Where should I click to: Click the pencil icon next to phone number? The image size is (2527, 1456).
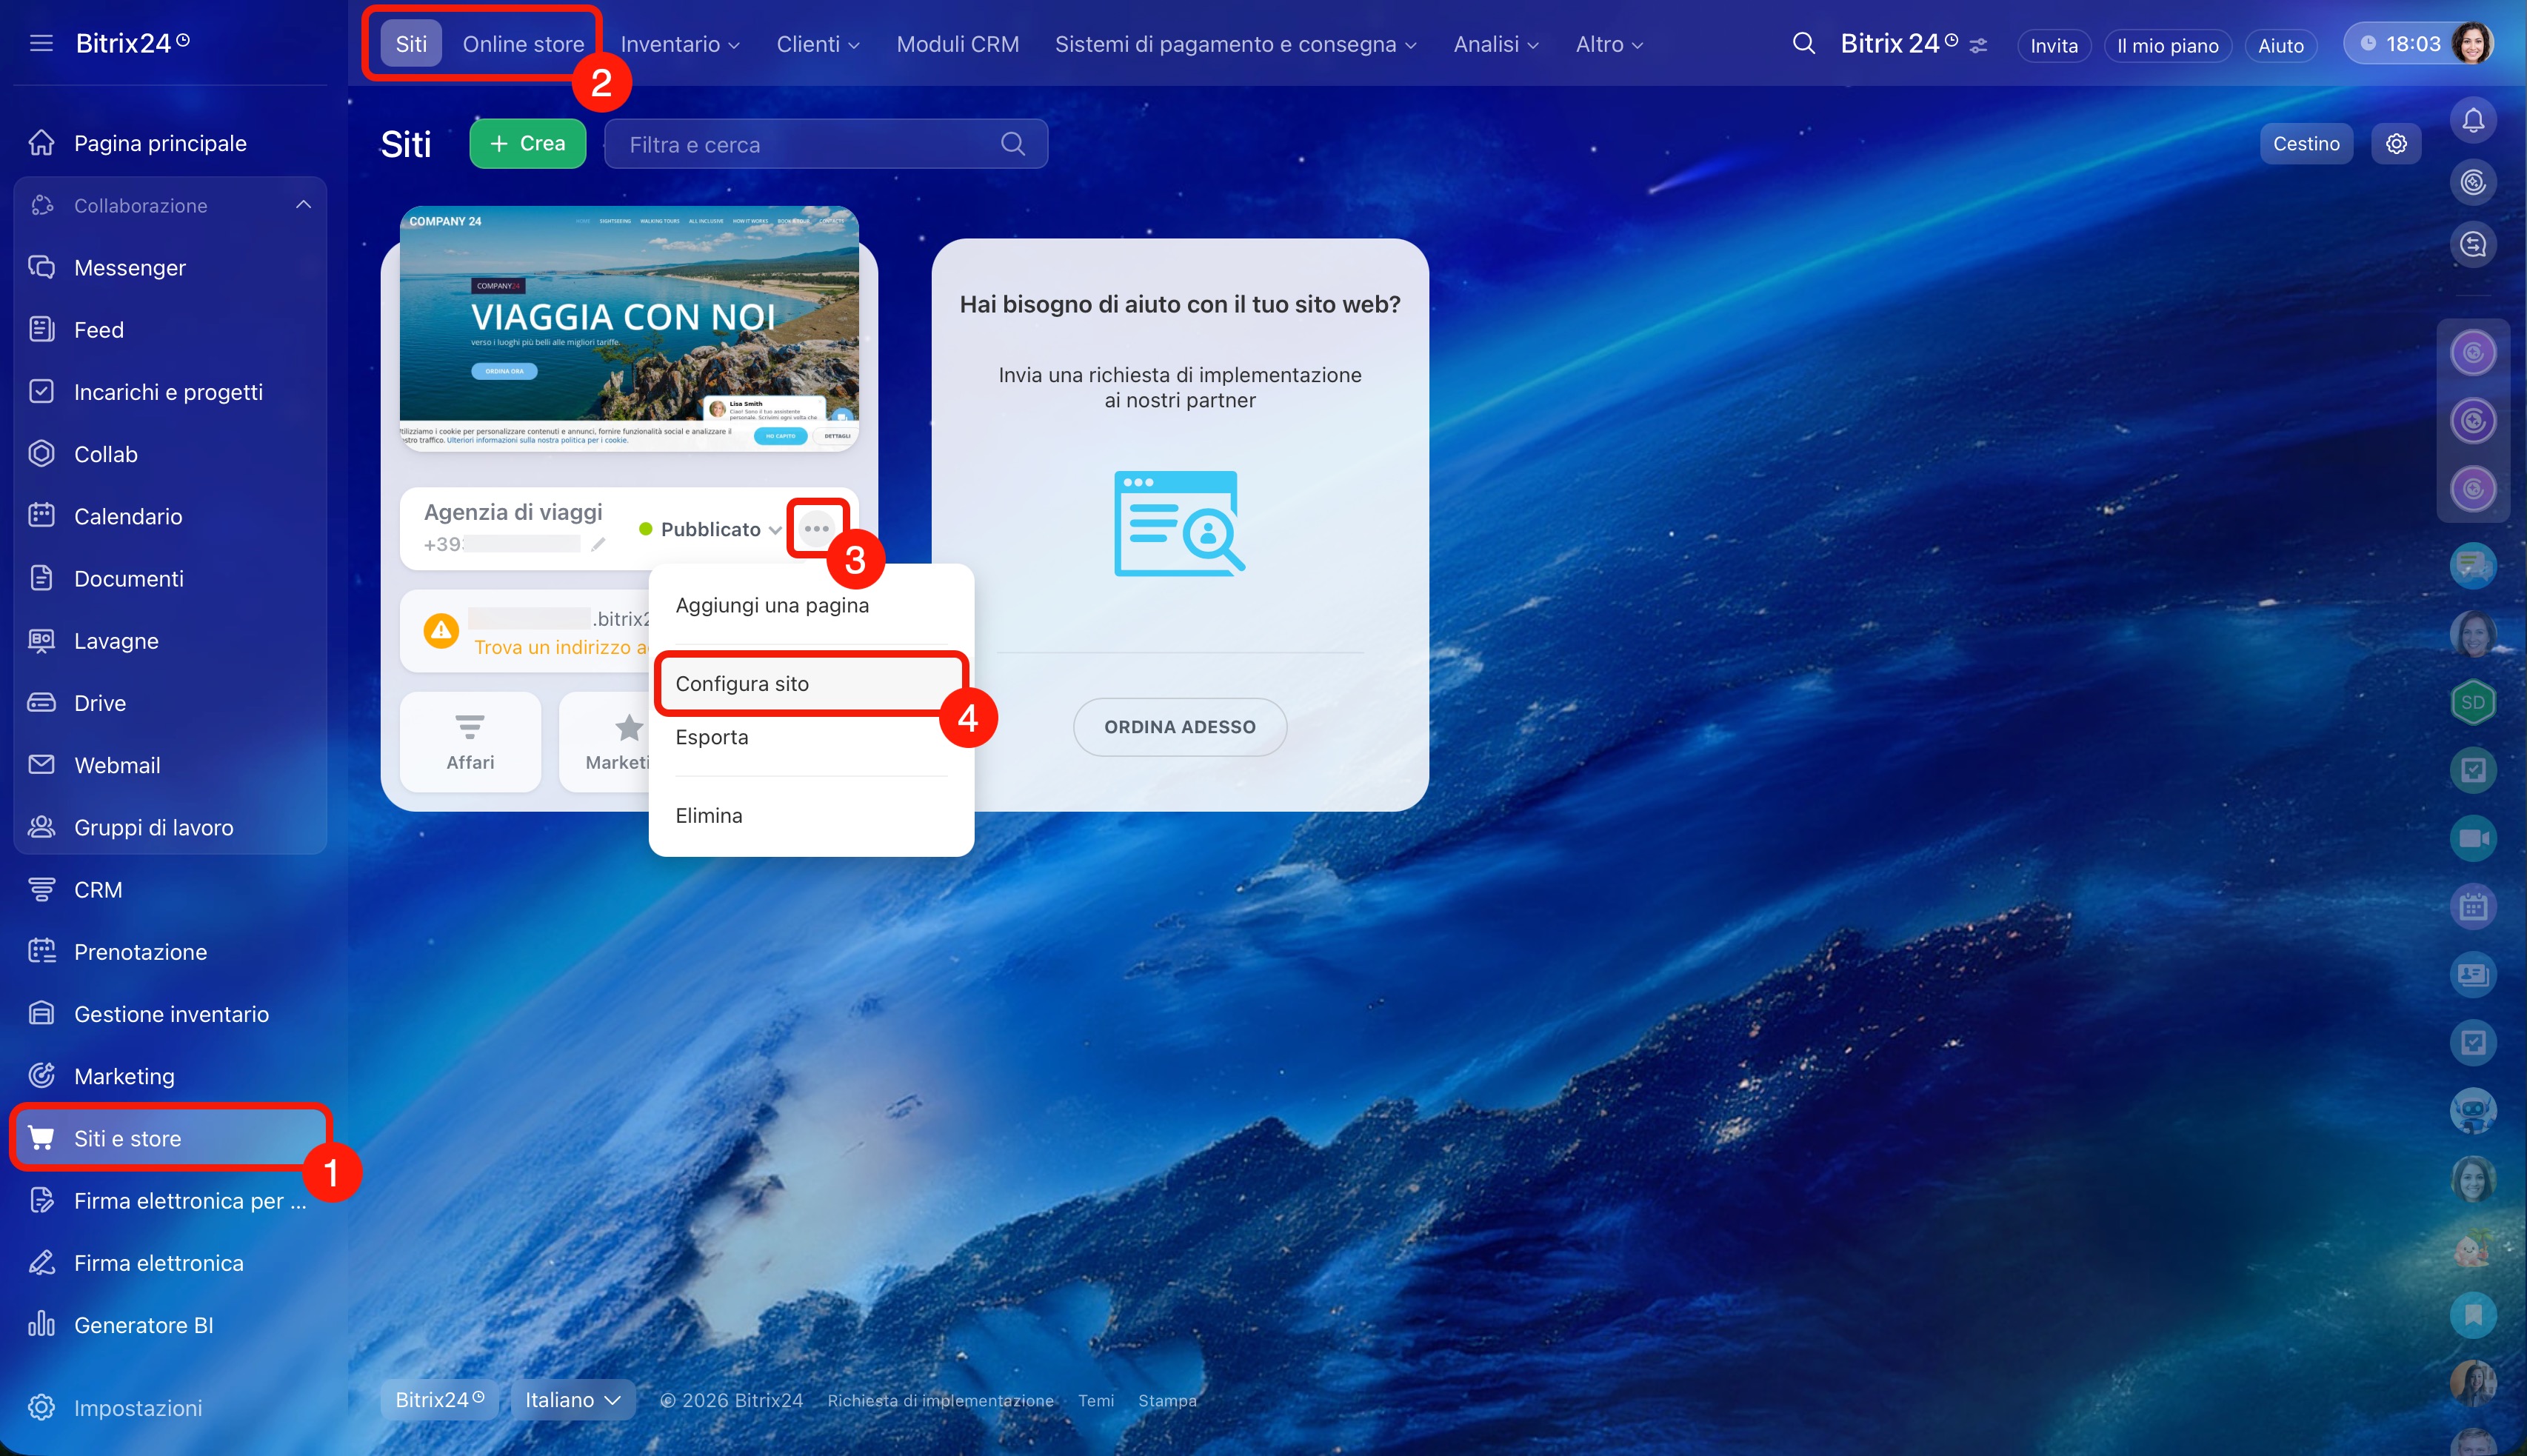(x=598, y=545)
